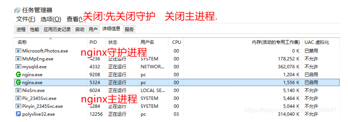Viewport: 348px width, 122px height.
Task: Switch to the 性能 tab
Action: [x=34, y=29]
